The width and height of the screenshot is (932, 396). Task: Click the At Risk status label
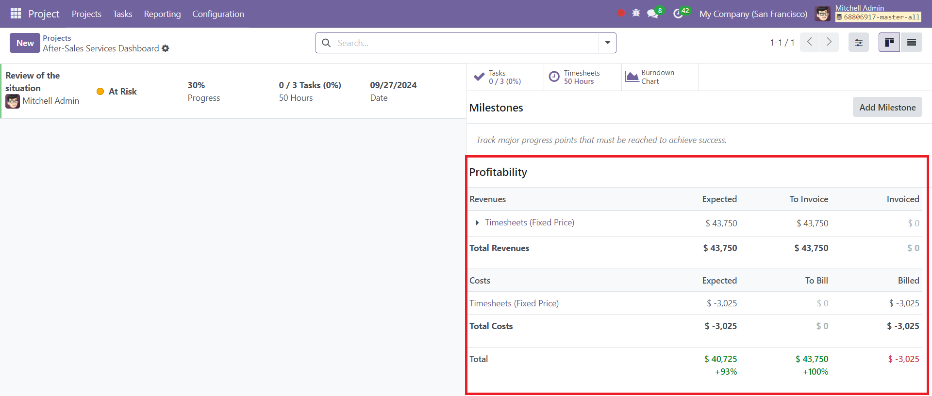123,92
